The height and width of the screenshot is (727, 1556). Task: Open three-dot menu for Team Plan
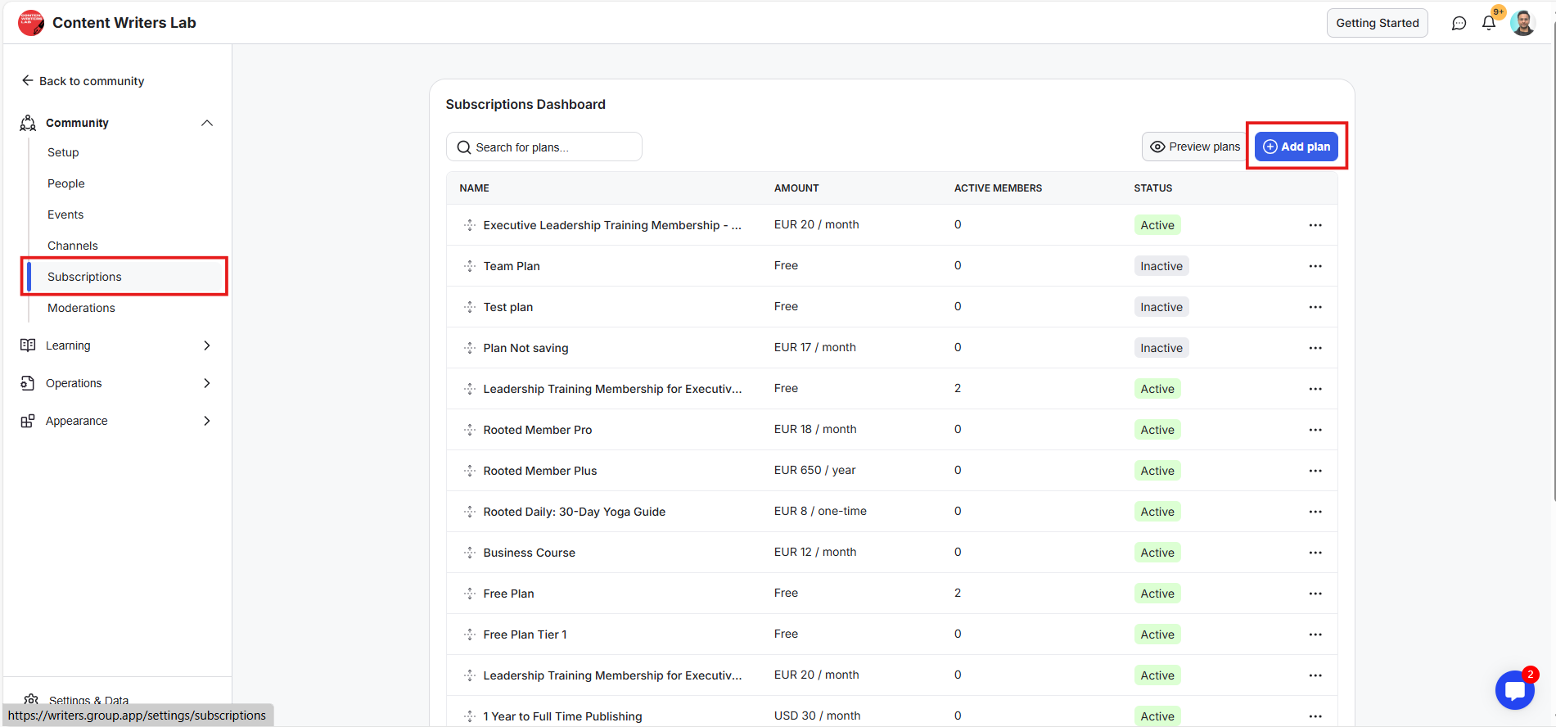coord(1315,266)
